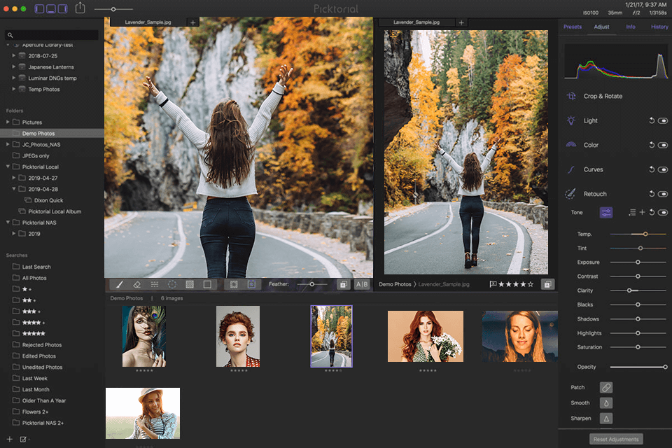The height and width of the screenshot is (448, 672).
Task: Click the Patch retouch tool icon
Action: pyautogui.click(x=606, y=387)
